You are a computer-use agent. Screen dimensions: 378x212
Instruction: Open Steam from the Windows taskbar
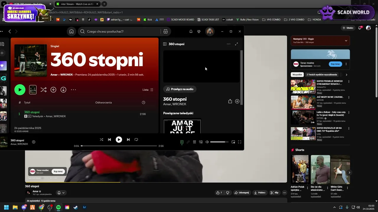click(x=76, y=207)
